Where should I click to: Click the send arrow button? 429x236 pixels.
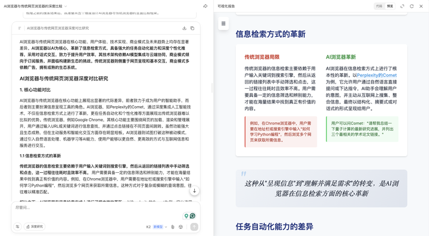tap(194, 226)
